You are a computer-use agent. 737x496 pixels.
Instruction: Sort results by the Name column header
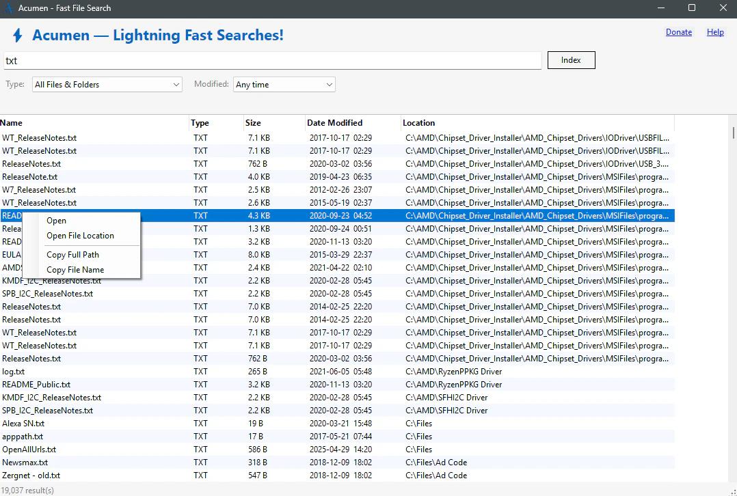tap(94, 123)
